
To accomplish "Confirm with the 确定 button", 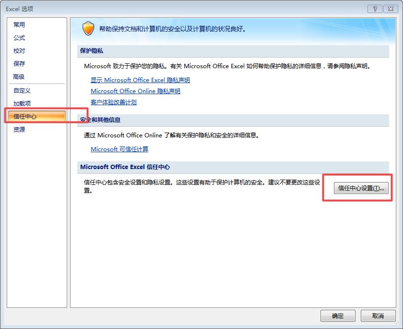I will point(338,316).
